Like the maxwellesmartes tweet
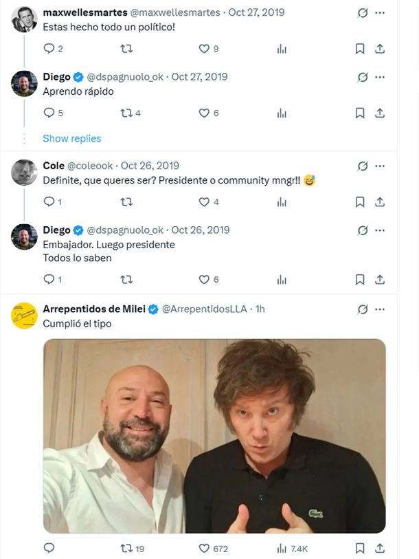The width and height of the screenshot is (419, 559). coord(204,49)
